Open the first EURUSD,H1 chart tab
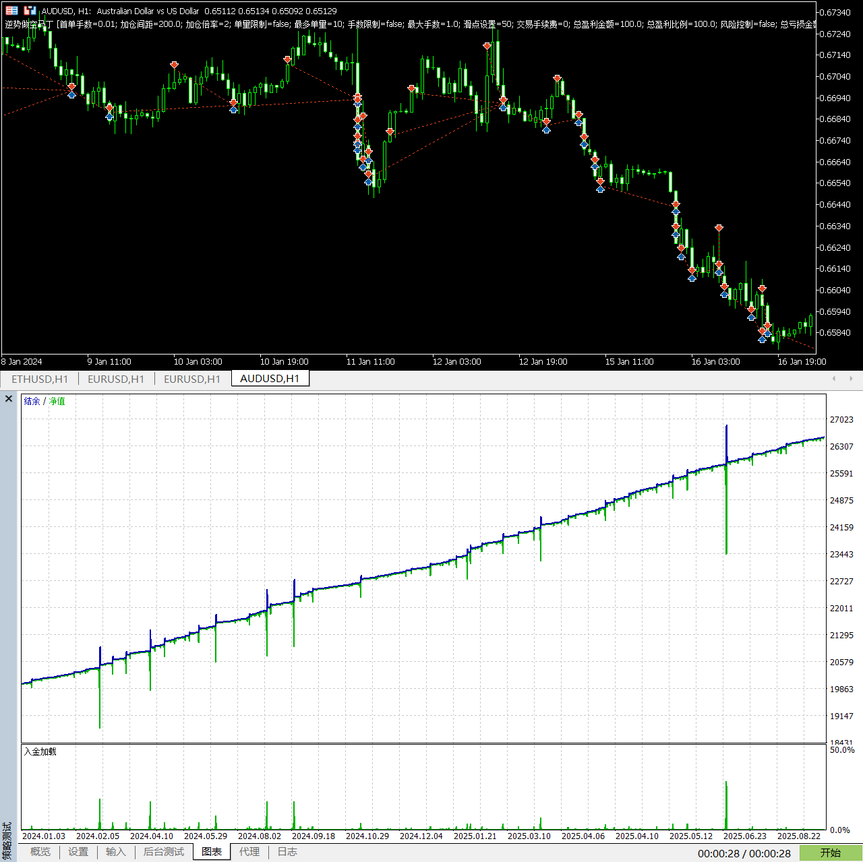863x862 pixels. pyautogui.click(x=116, y=379)
